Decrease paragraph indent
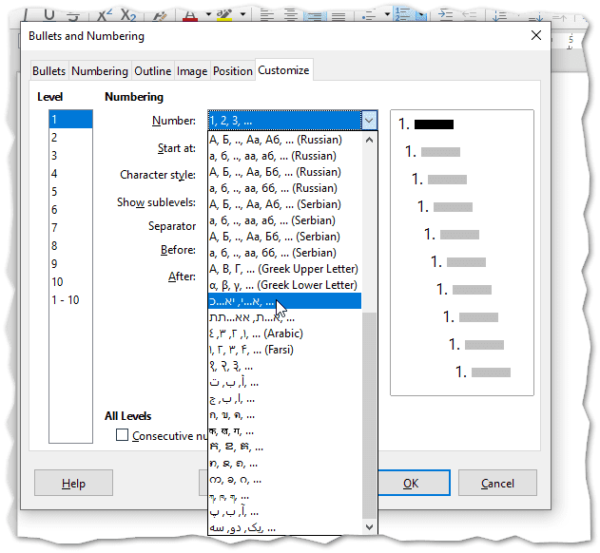This screenshot has width=600, height=553. coord(469,15)
